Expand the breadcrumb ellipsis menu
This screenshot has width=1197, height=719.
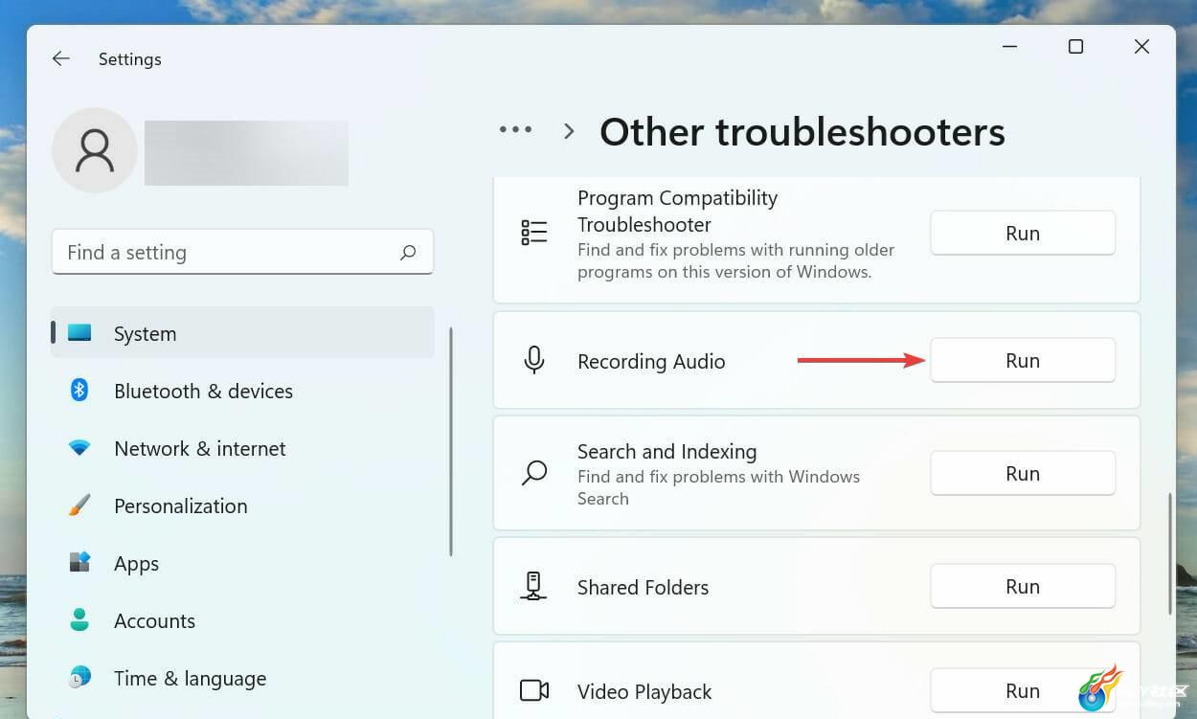pyautogui.click(x=515, y=130)
